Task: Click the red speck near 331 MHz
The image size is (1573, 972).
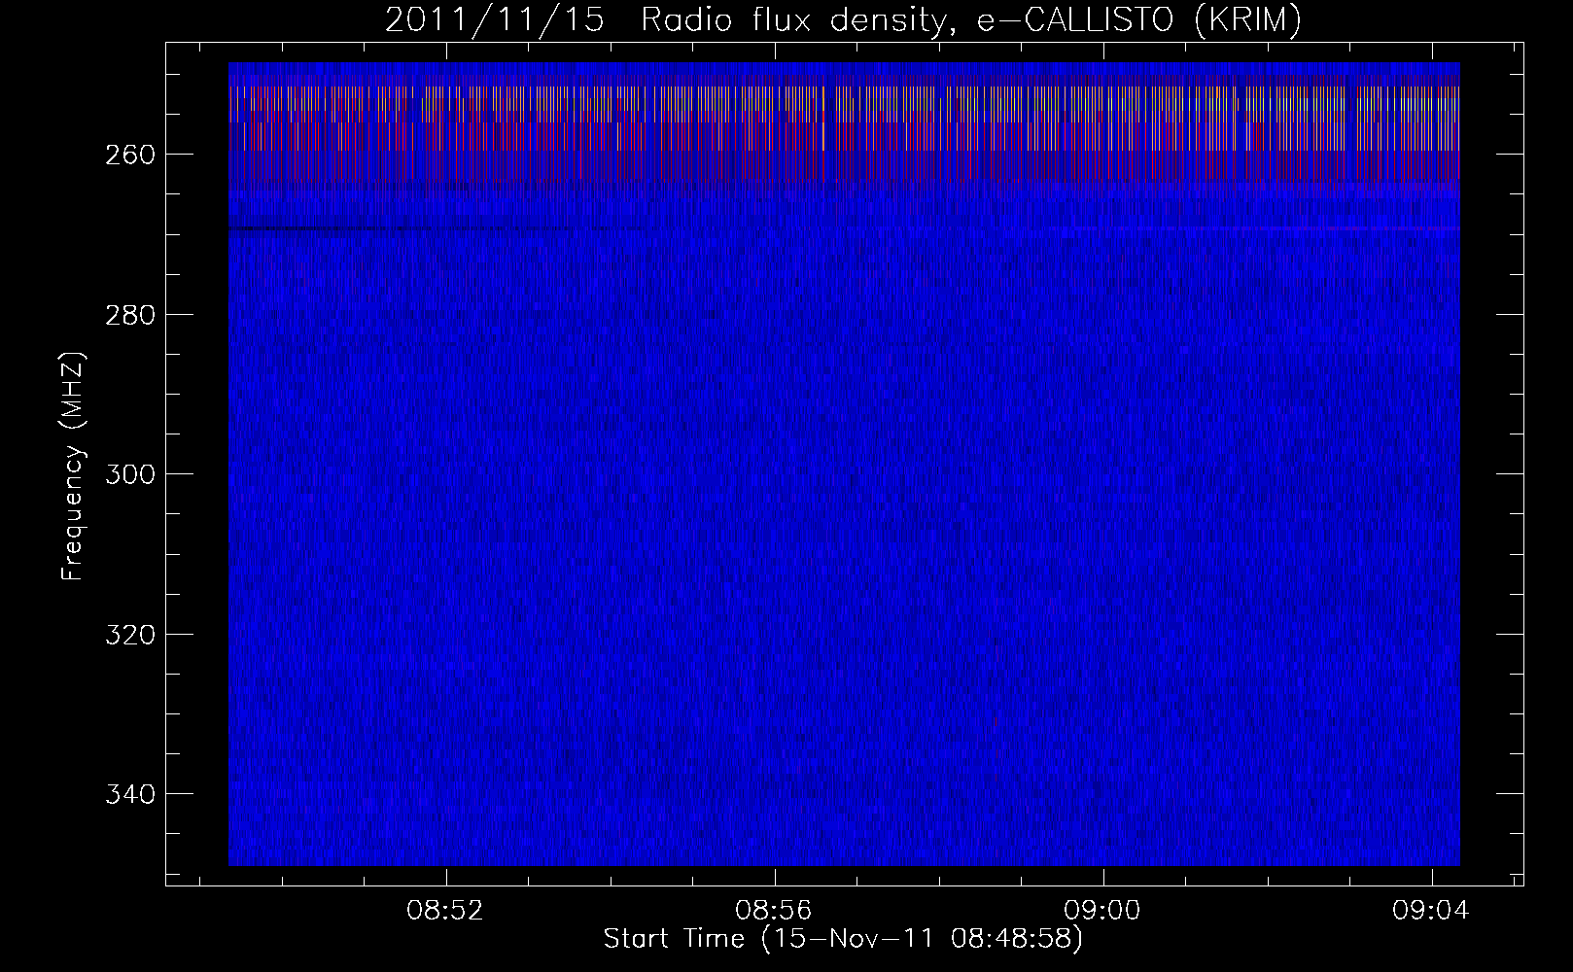Action: [996, 722]
